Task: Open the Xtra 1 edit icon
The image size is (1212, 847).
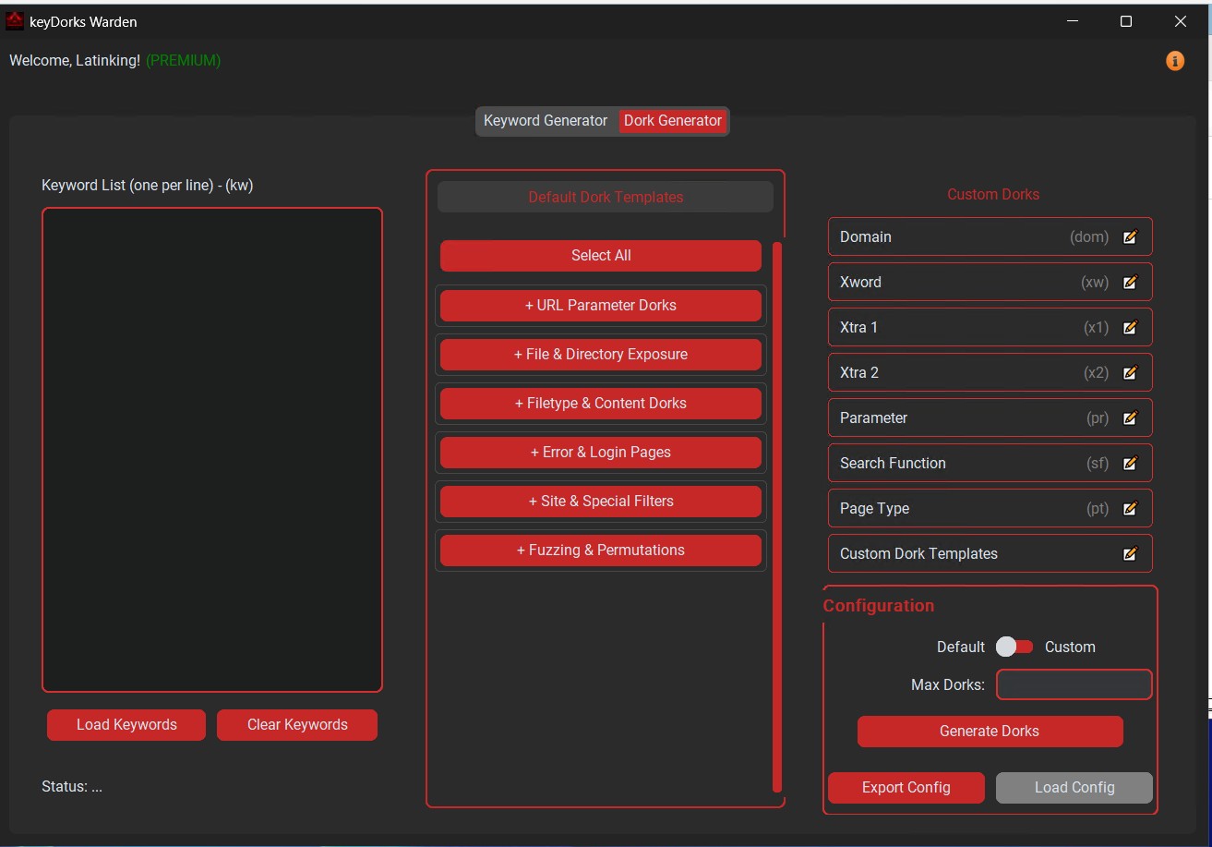Action: click(x=1130, y=328)
